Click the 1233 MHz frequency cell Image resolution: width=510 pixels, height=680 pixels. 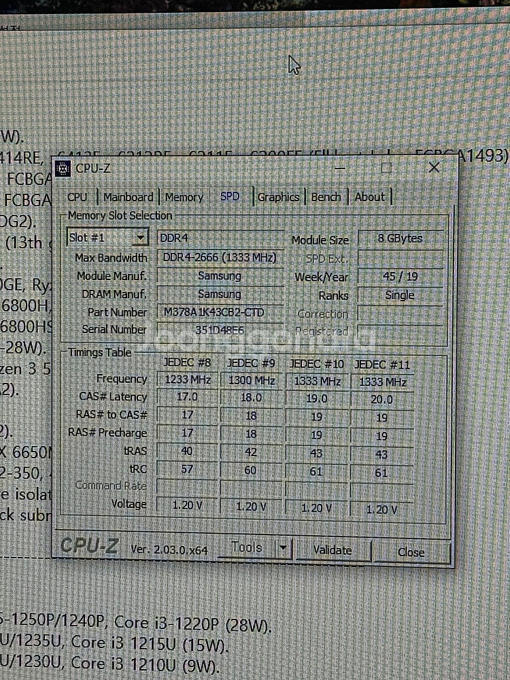(188, 380)
